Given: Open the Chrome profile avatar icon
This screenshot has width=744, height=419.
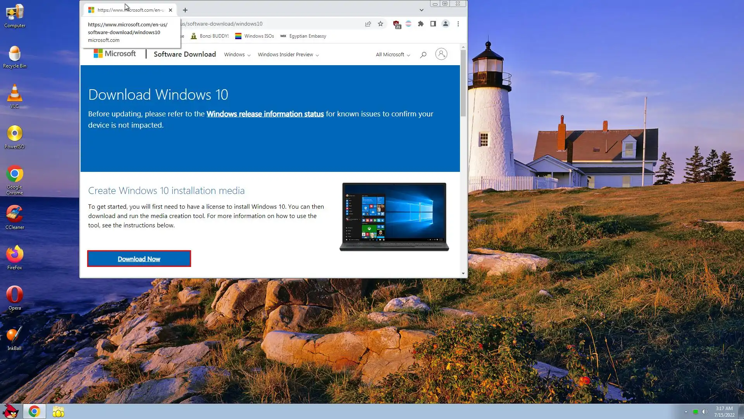Looking at the screenshot, I should (446, 24).
